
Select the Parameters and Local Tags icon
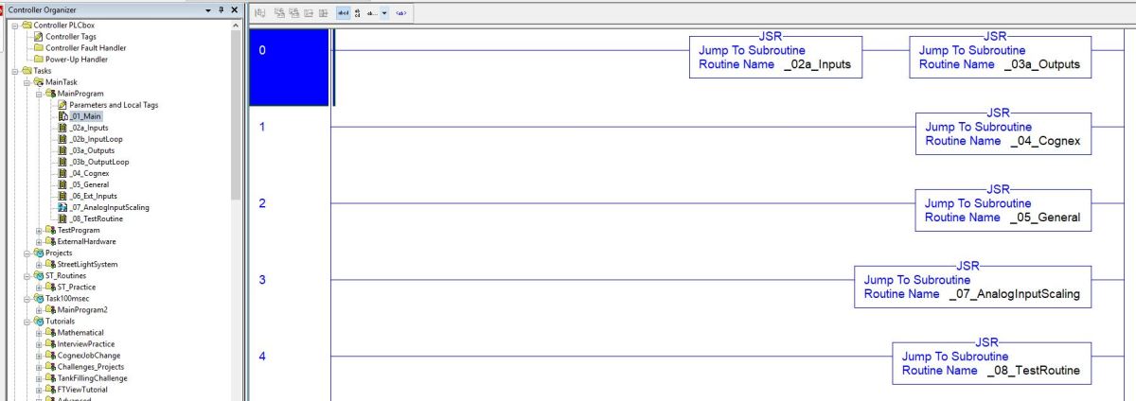(x=62, y=104)
